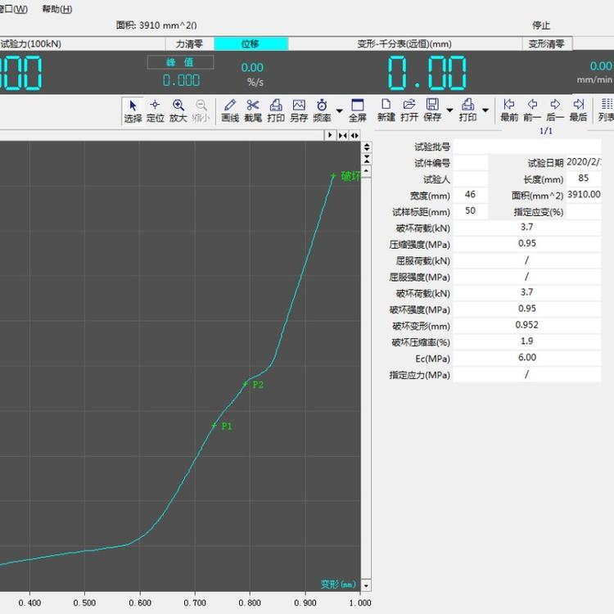Image resolution: width=614 pixels, height=614 pixels.
Task: Click the 试验批号 input field
Action: click(x=527, y=147)
